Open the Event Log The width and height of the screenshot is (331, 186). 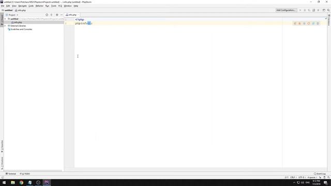click(x=320, y=174)
